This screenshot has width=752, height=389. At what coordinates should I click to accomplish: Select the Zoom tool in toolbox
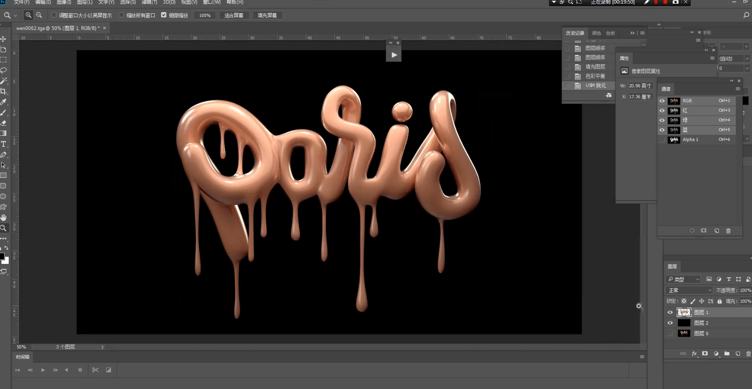point(3,228)
